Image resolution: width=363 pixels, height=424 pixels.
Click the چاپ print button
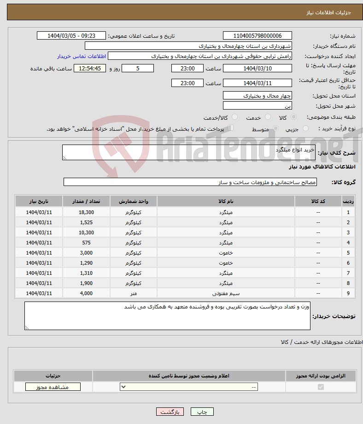pos(202,412)
